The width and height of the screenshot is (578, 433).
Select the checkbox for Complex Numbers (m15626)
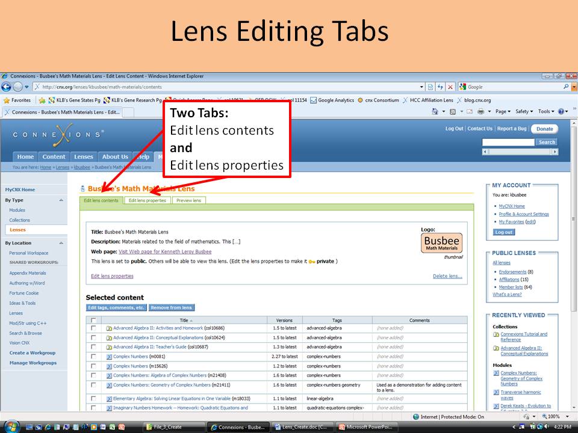click(93, 366)
